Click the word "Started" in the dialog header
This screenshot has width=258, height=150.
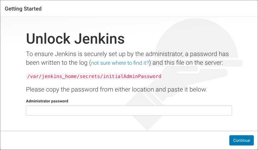(33, 9)
